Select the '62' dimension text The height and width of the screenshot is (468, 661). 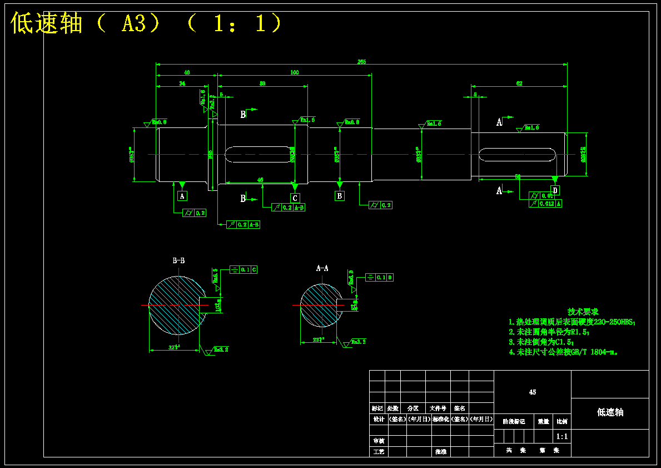(x=519, y=83)
